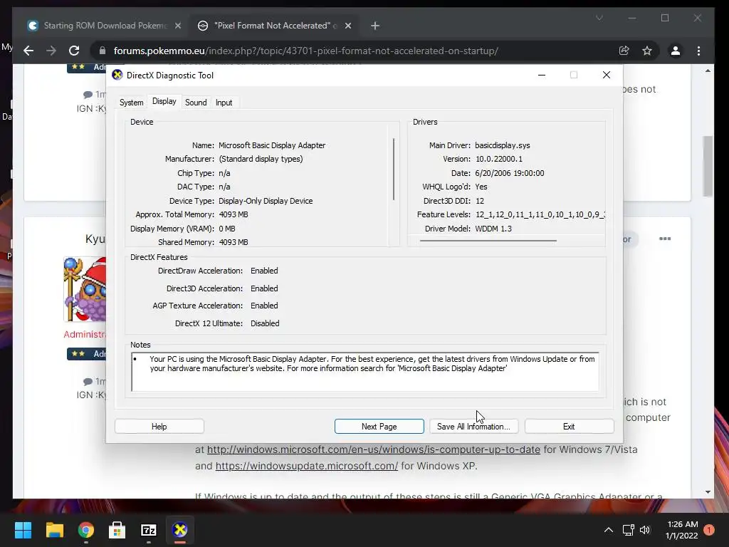729x547 pixels.
Task: Show hidden system tray icons
Action: click(x=608, y=530)
